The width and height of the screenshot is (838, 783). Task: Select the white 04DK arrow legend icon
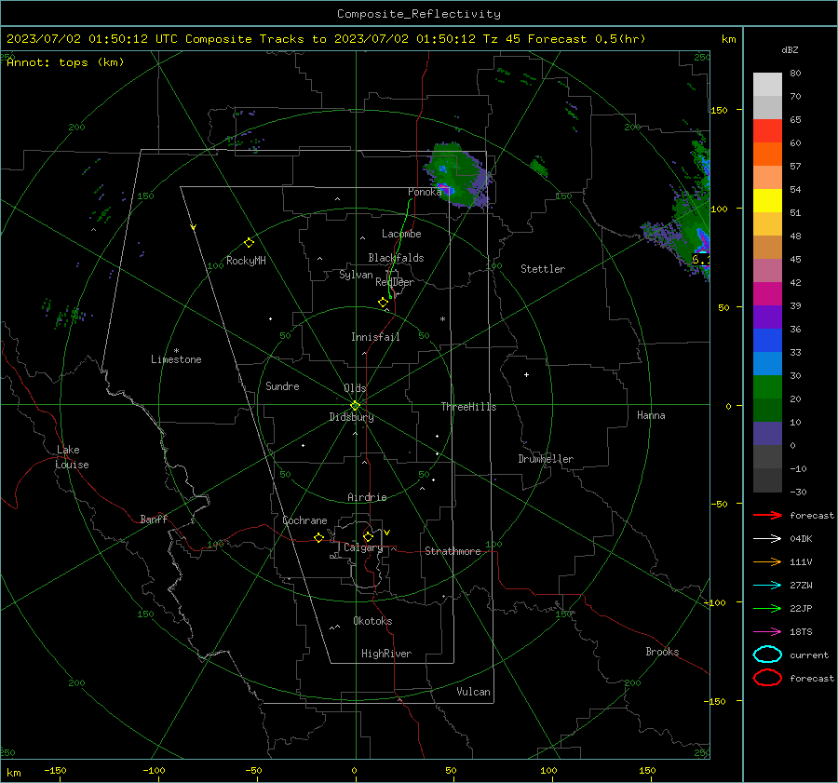pos(767,539)
